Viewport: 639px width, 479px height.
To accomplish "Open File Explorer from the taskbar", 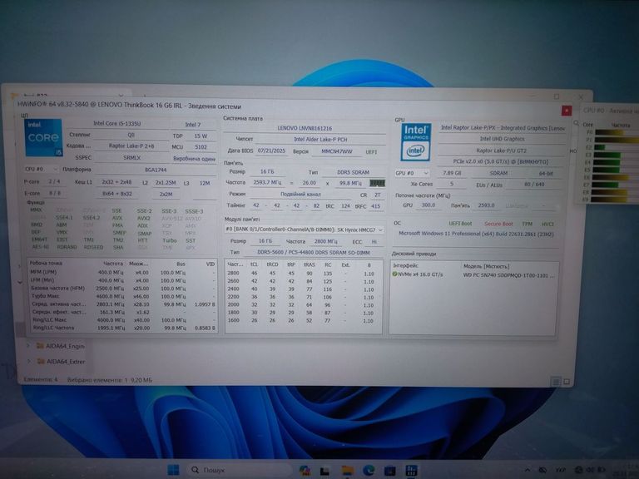I will (x=348, y=471).
